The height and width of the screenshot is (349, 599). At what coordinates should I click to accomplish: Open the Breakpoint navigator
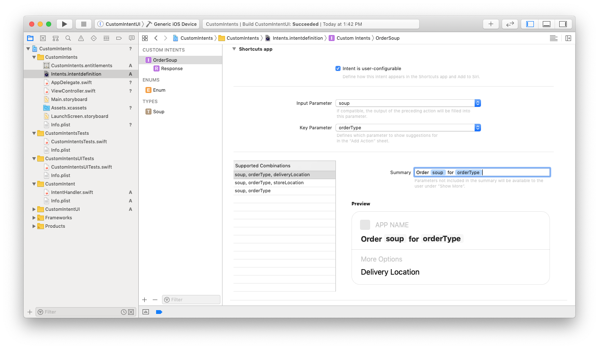(119, 38)
